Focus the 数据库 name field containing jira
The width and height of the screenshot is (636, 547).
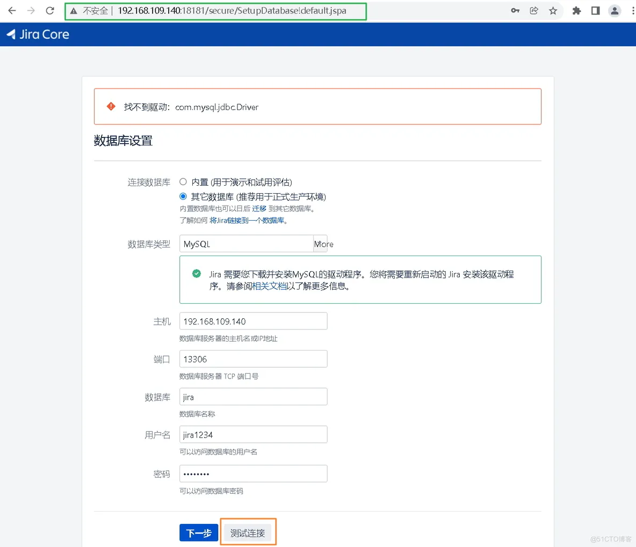[254, 397]
